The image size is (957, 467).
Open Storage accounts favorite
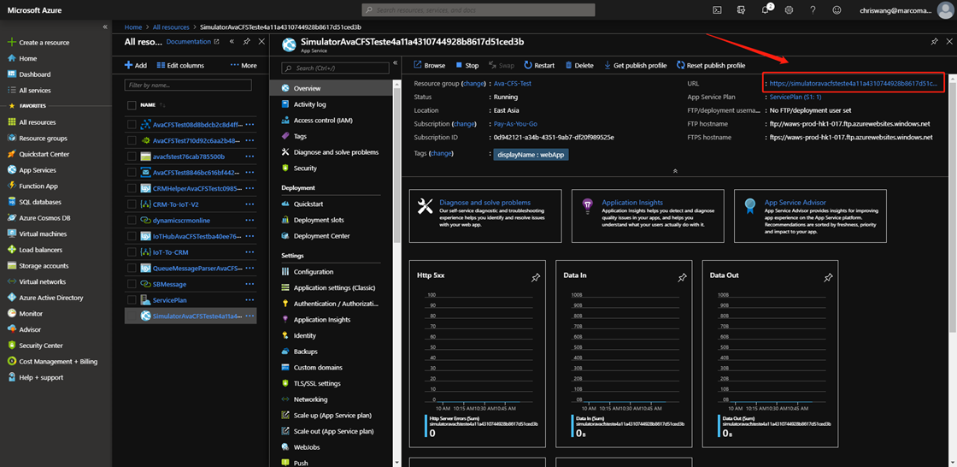tap(38, 265)
